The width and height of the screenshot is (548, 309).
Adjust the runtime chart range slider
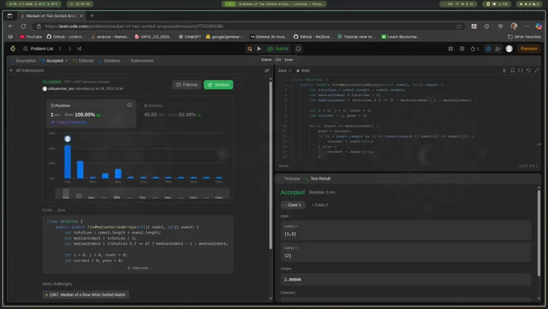pyautogui.click(x=143, y=194)
